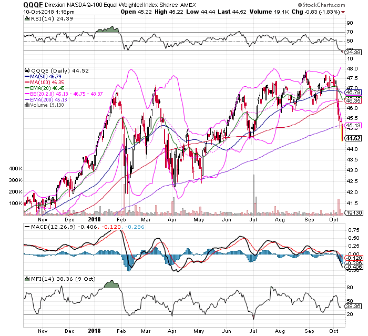Click the 2018 label under the price chart
Screen dimensions: 368x336
point(94,220)
